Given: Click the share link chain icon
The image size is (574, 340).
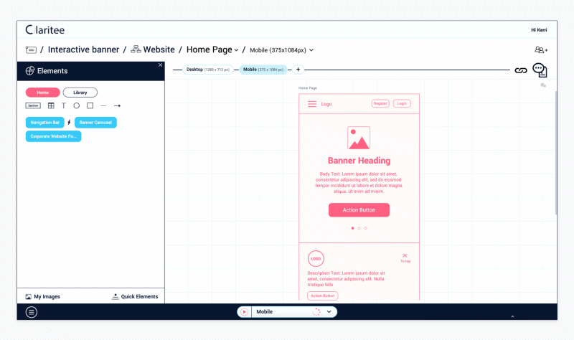Looking at the screenshot, I should tap(521, 70).
